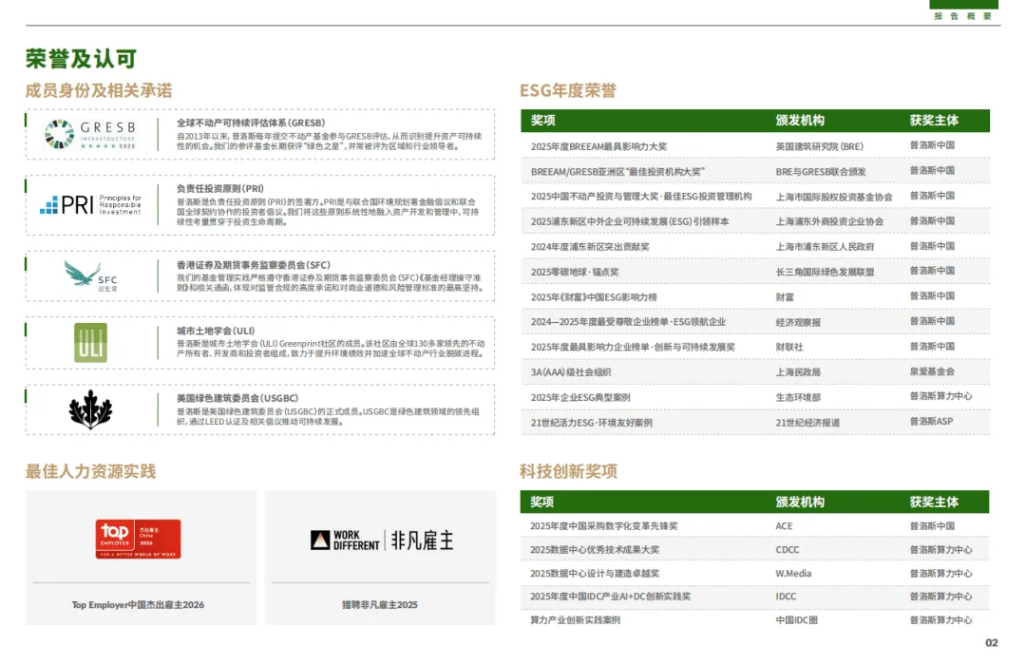This screenshot has width=1026, height=664.
Task: Select the 报告概要 tab at top right
Action: click(963, 11)
